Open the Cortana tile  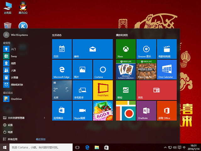[x=103, y=69]
